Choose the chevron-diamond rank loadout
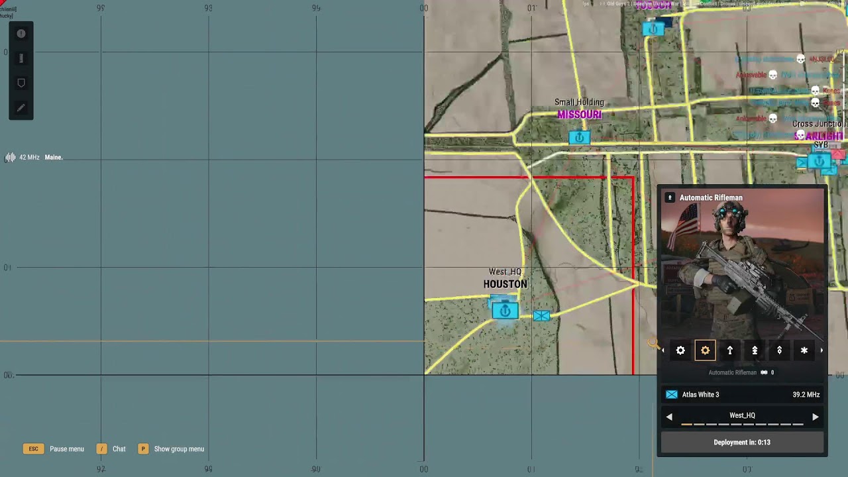Screen dimensions: 848x477 pyautogui.click(x=779, y=350)
